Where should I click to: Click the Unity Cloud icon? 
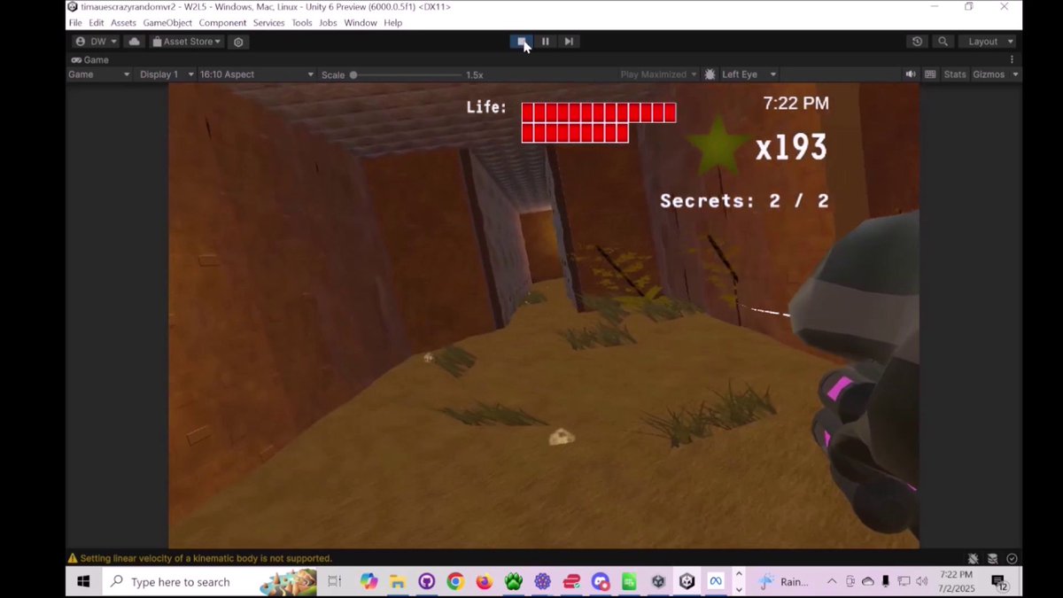click(134, 41)
